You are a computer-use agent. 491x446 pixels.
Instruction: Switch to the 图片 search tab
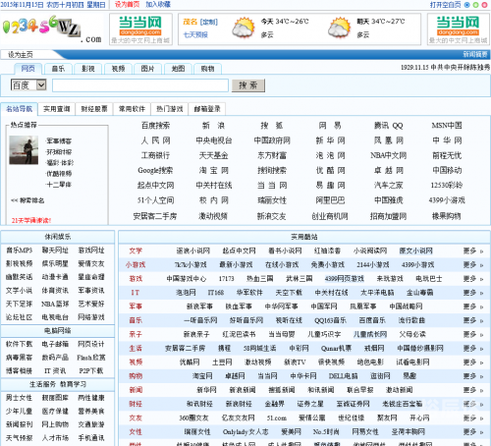point(148,69)
